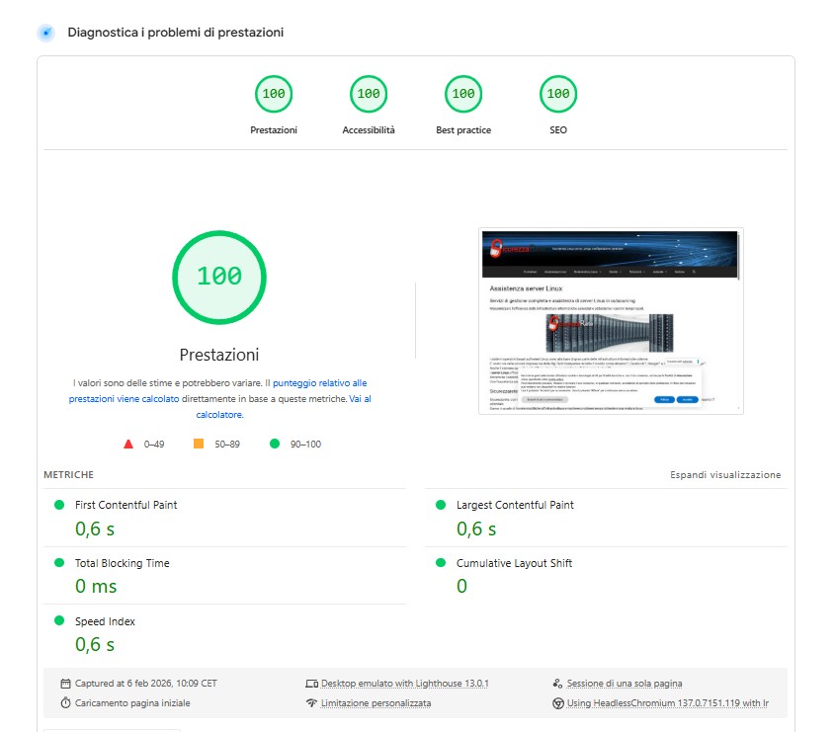Open the Accessibilità score gauge
The image size is (836, 732).
point(368,95)
